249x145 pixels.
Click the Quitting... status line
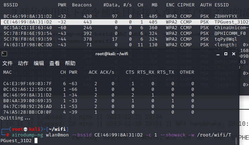pyautogui.click(x=15, y=118)
